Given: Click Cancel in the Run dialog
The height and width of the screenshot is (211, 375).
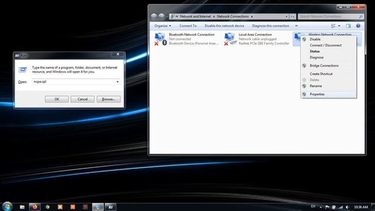Looking at the screenshot, I should click(83, 99).
